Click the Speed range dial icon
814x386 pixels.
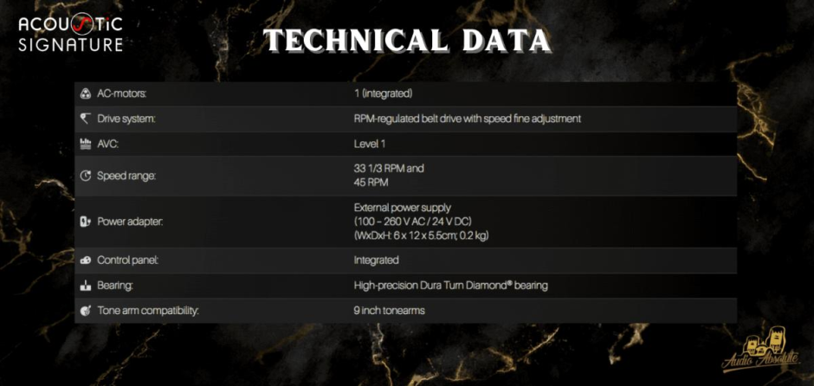point(85,176)
